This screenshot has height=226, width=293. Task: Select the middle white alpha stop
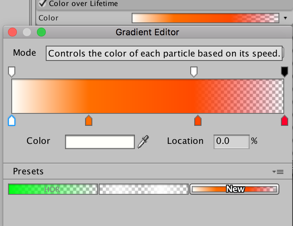pos(194,72)
